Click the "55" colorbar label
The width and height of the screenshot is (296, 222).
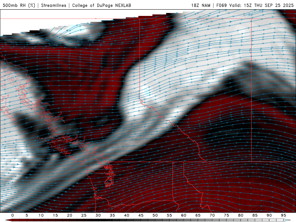[169, 215]
